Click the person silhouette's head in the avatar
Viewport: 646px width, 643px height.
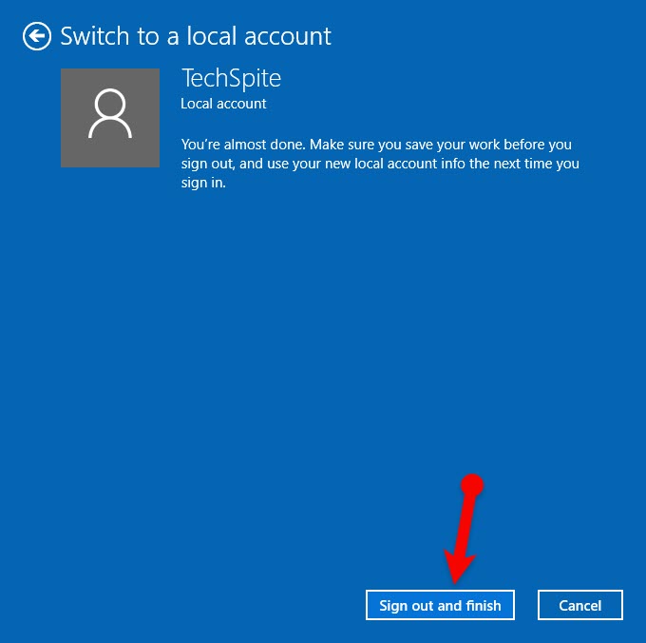click(110, 104)
